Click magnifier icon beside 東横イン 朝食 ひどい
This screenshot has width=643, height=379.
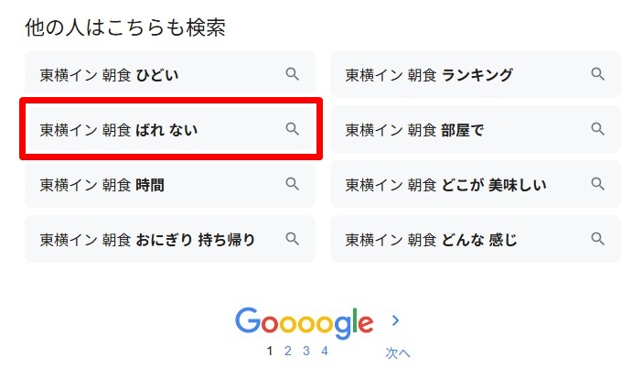[293, 74]
